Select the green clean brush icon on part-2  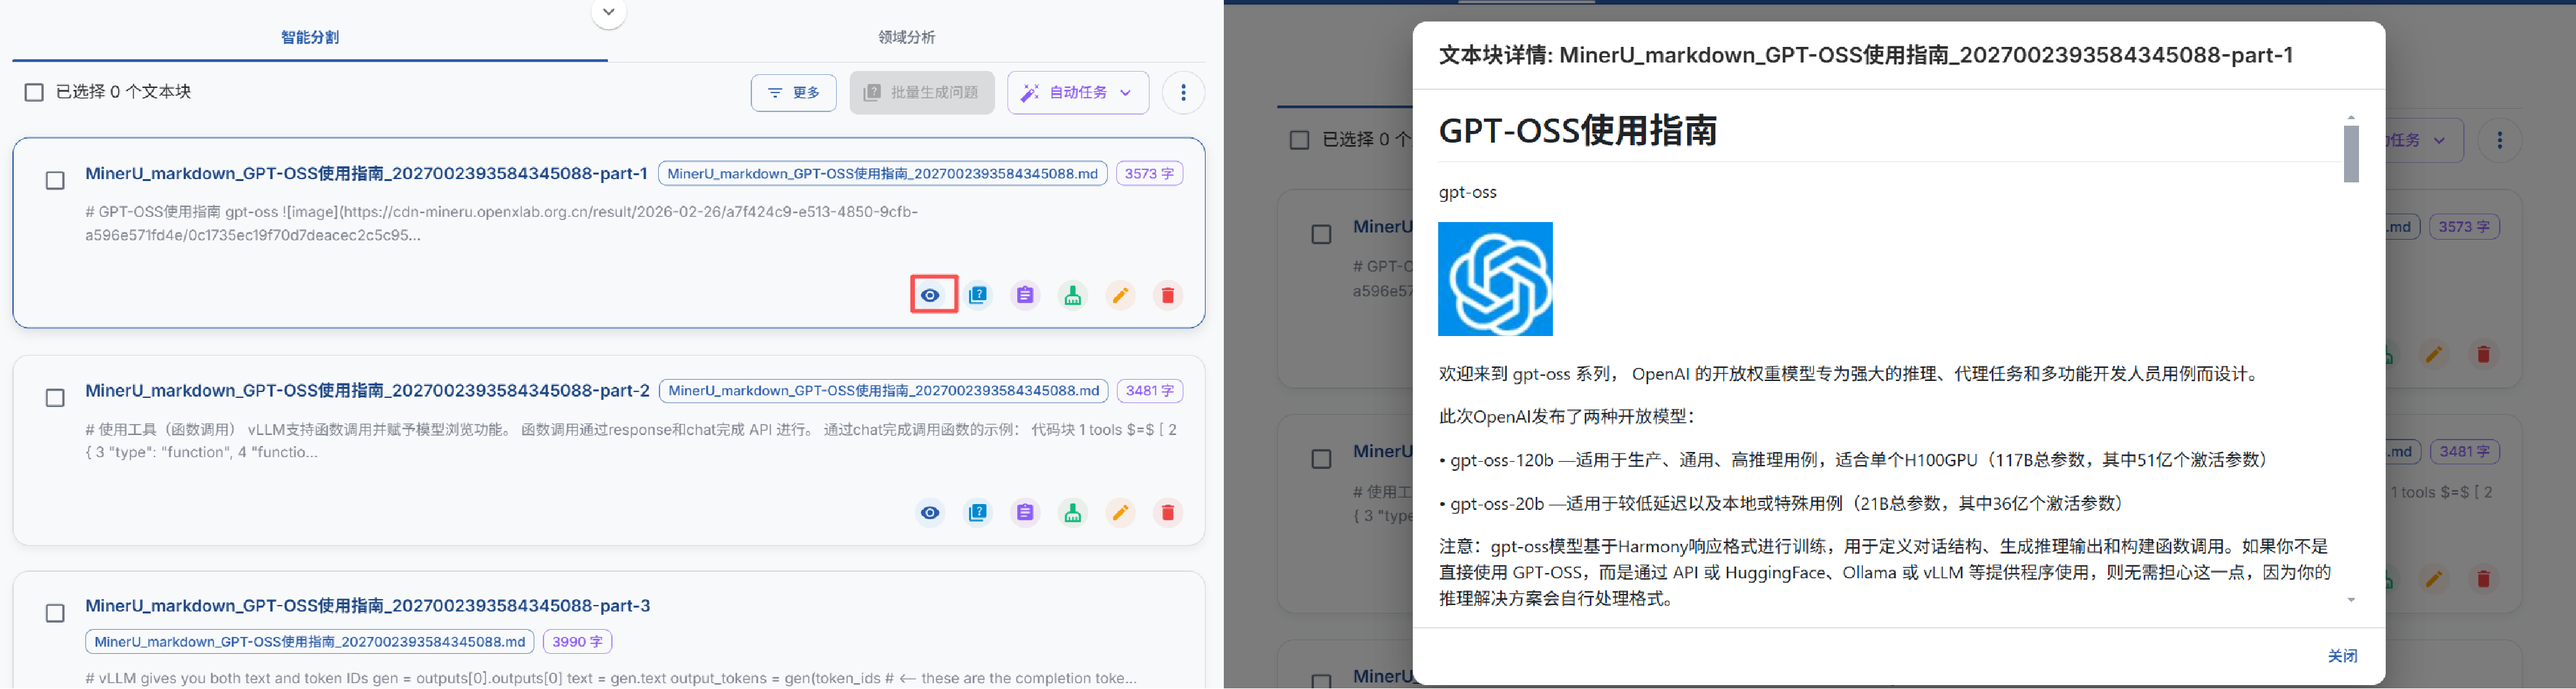(1072, 512)
